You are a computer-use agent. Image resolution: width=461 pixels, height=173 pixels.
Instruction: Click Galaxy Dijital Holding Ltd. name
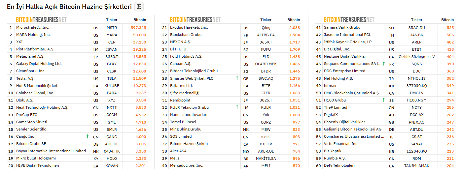(x=39, y=64)
